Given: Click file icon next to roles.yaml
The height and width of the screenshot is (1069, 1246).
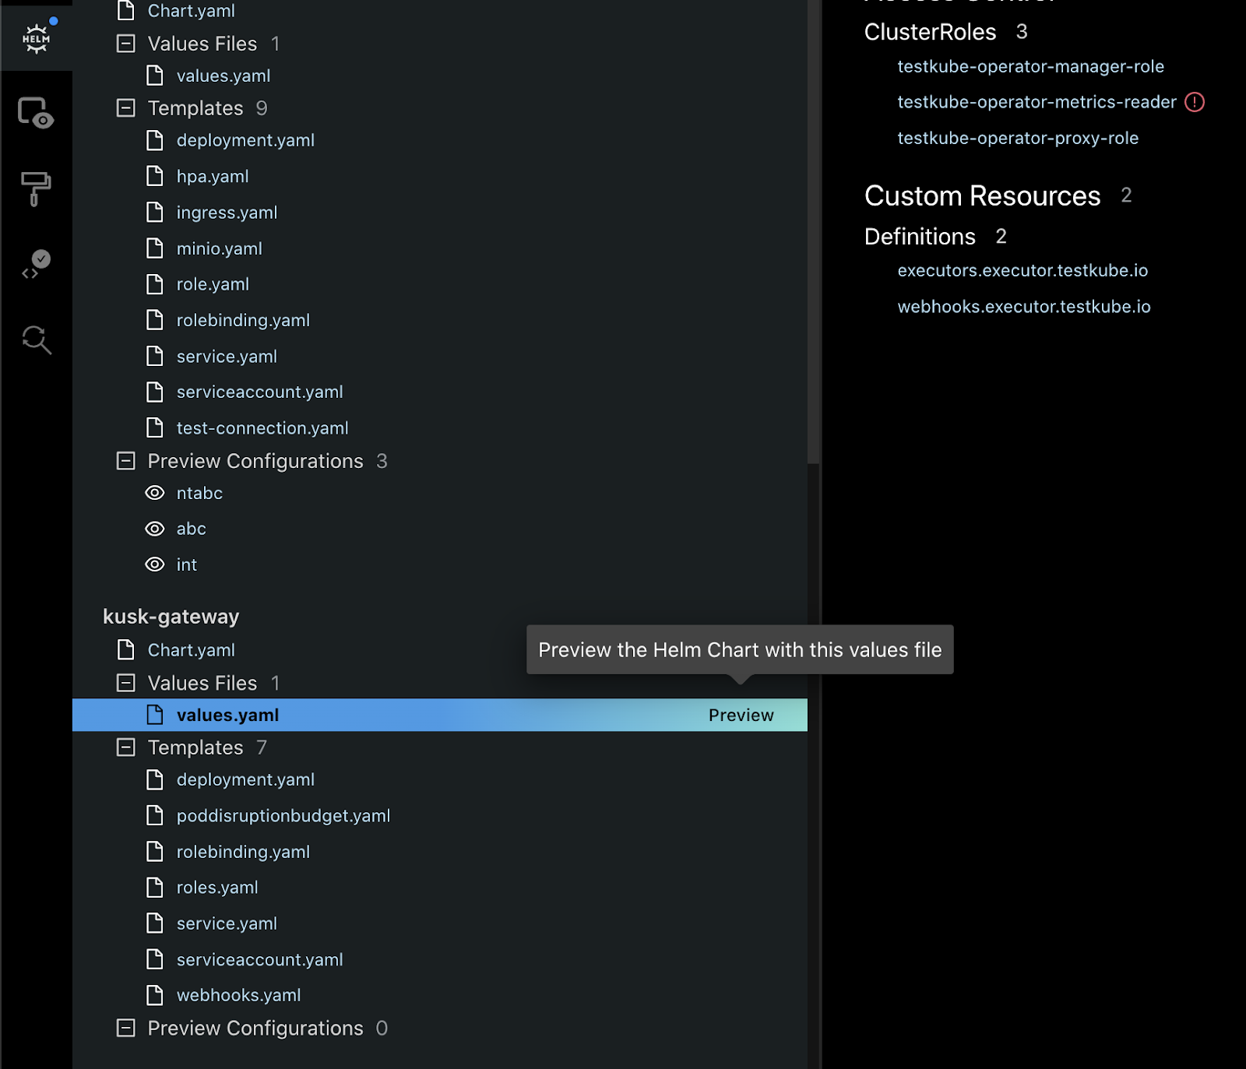Looking at the screenshot, I should (x=155, y=888).
